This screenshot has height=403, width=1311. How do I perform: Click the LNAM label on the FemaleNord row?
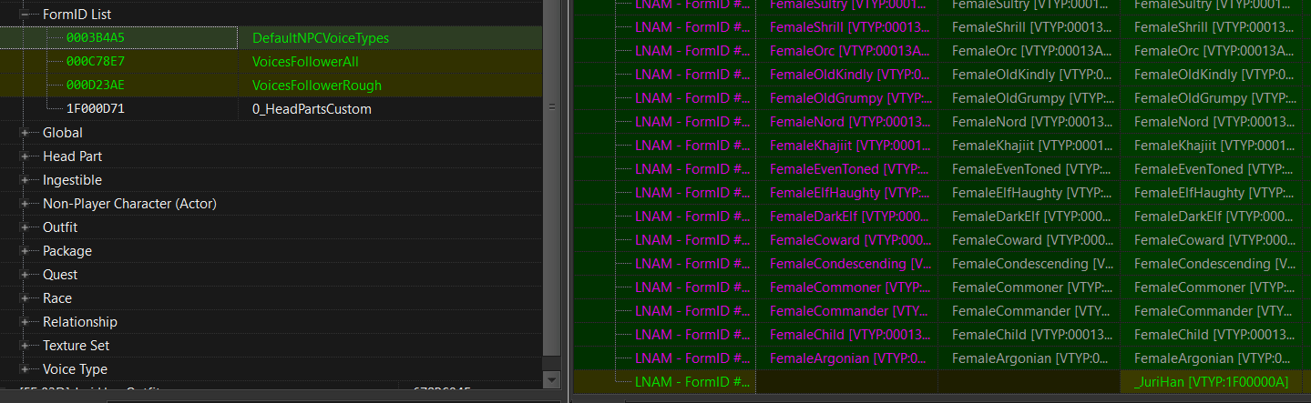(692, 122)
